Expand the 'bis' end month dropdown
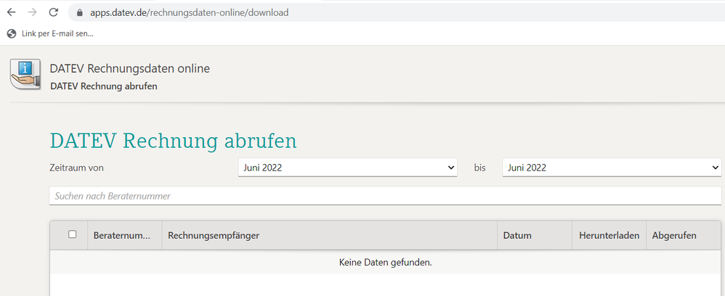The width and height of the screenshot is (725, 296). click(611, 168)
